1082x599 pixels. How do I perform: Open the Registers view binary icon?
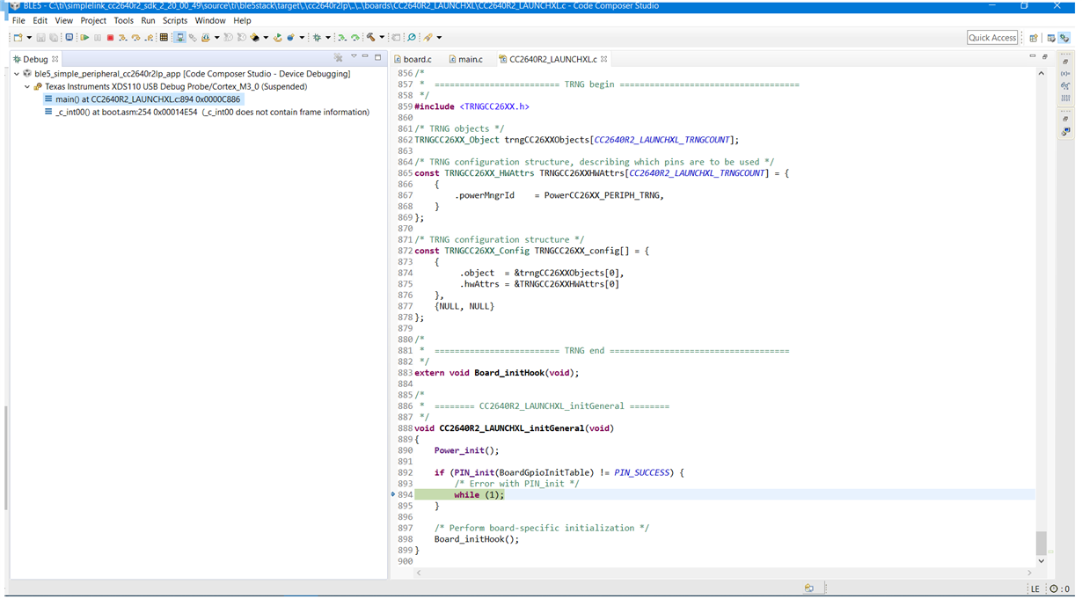tap(1065, 99)
